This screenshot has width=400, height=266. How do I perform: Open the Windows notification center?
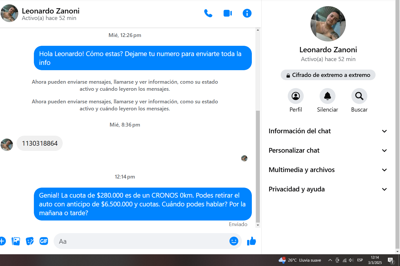pyautogui.click(x=391, y=260)
